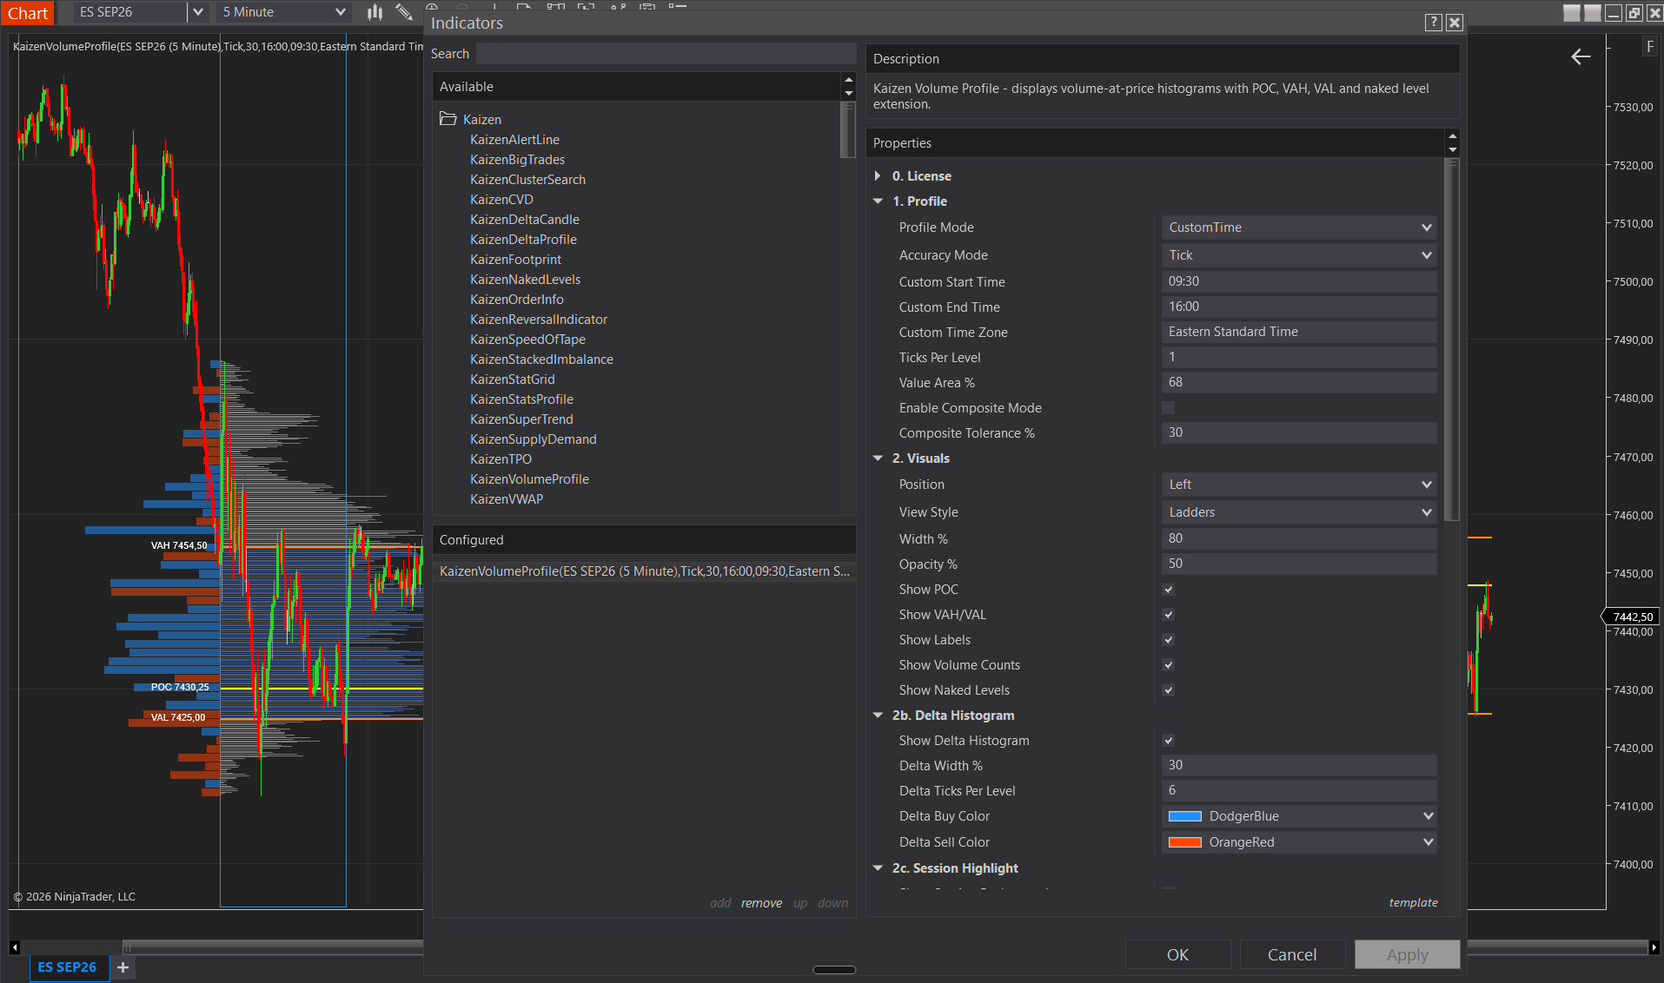Click the Kaizen folder icon

(448, 119)
